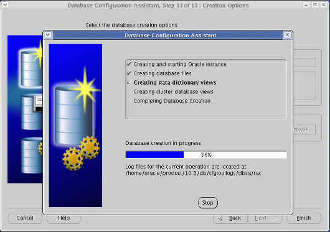The image size is (330, 232).
Task: Click the in-progress marker beside data dictionary views
Action: tap(130, 82)
